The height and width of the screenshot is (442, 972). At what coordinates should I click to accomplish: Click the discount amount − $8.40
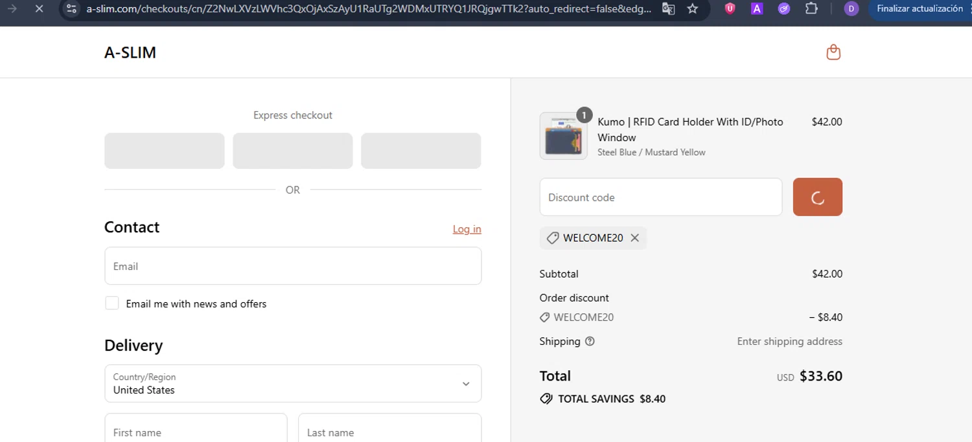(x=826, y=318)
